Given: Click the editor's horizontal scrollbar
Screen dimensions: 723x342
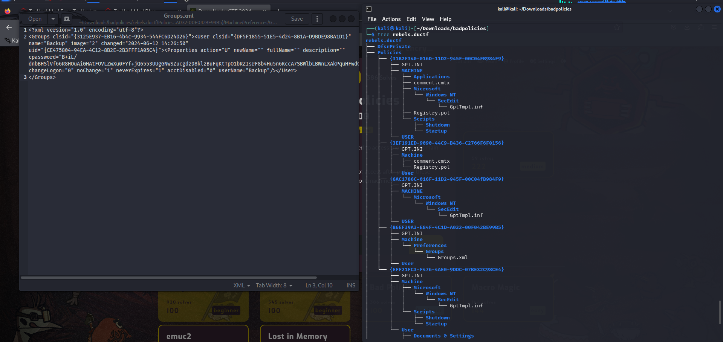Looking at the screenshot, I should pyautogui.click(x=169, y=278).
